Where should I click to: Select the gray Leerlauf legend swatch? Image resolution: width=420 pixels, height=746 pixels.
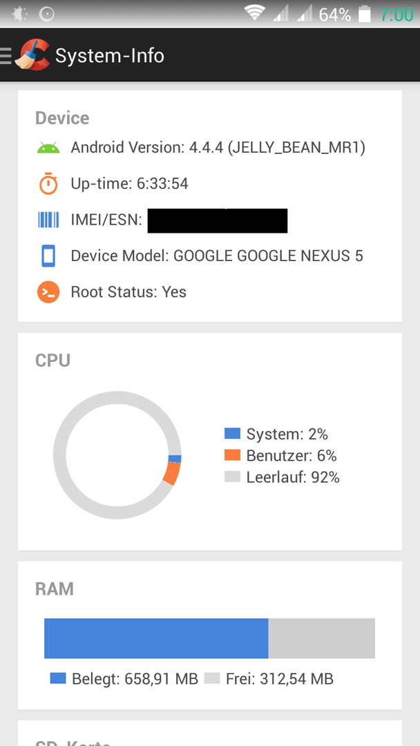coord(232,477)
